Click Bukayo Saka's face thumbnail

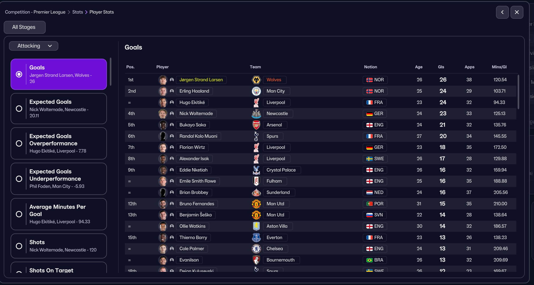coord(163,125)
